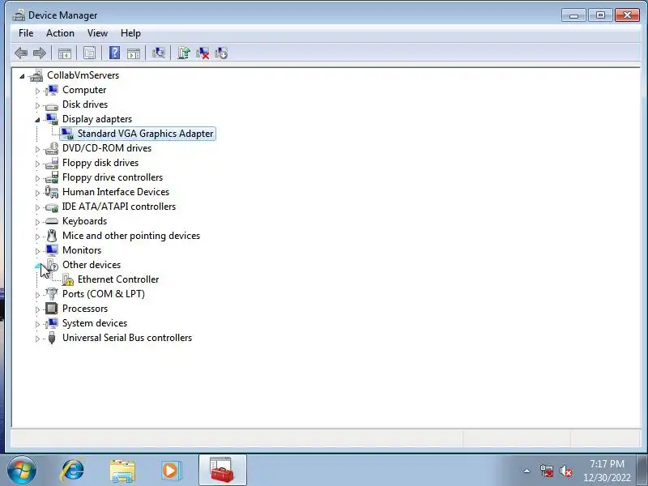
Task: Click the Keyboards category icon
Action: 52,221
